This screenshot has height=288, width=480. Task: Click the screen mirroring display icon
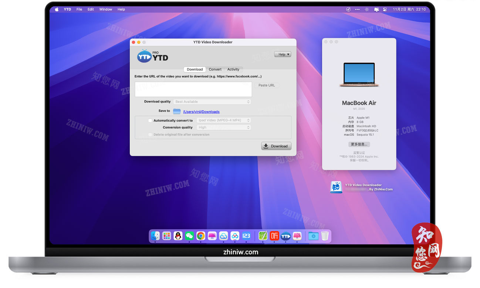pos(377,9)
